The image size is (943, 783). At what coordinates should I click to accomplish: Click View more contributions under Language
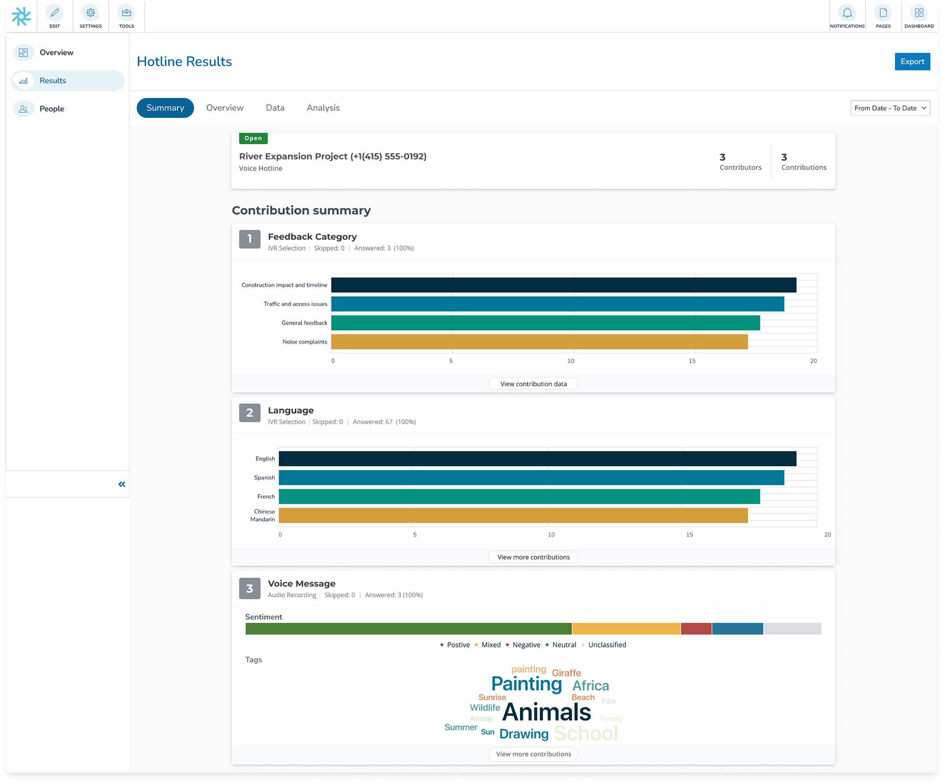tap(533, 557)
